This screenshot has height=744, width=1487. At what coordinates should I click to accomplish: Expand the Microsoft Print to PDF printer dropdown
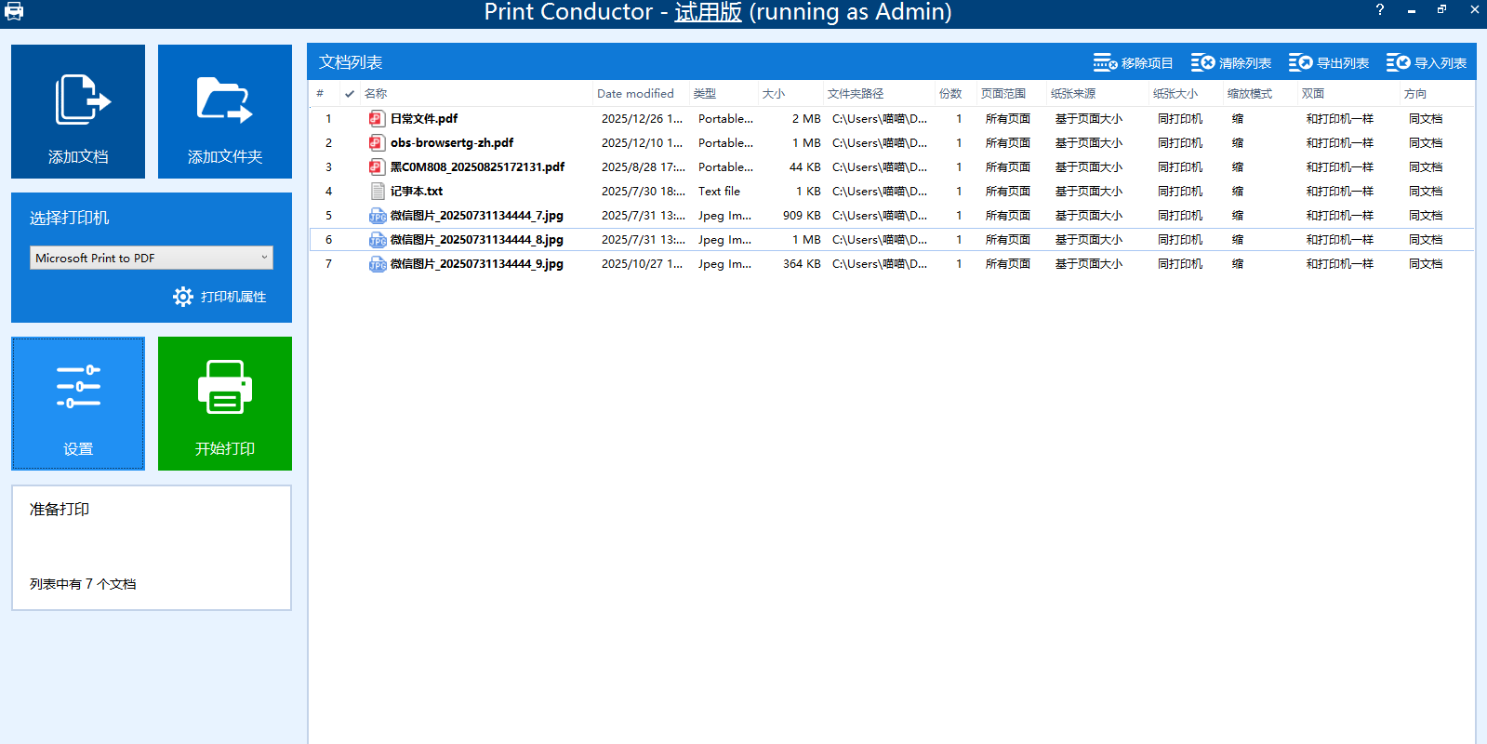click(x=264, y=258)
